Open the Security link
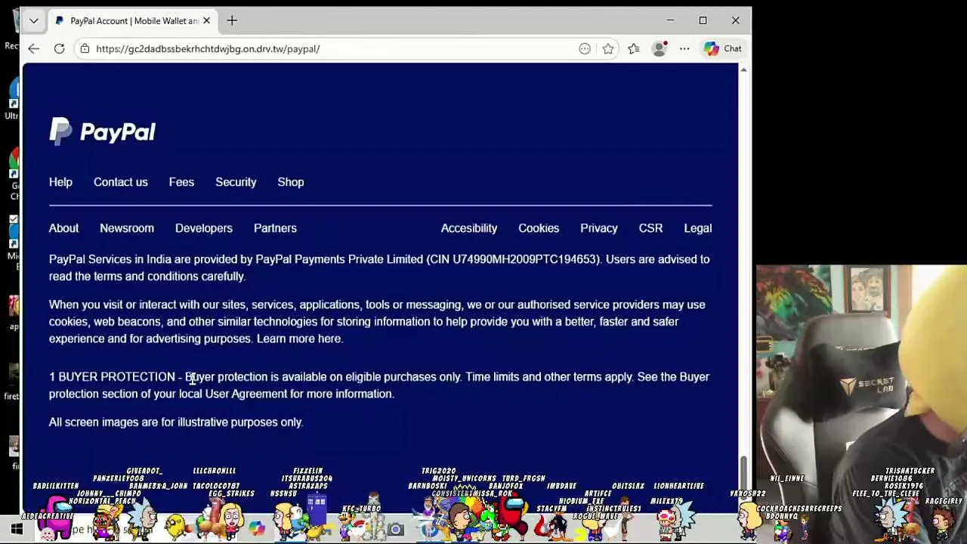 point(236,182)
